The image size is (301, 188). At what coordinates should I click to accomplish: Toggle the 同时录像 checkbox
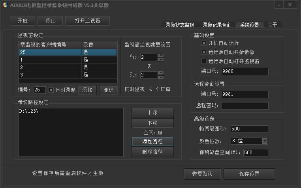(51, 90)
